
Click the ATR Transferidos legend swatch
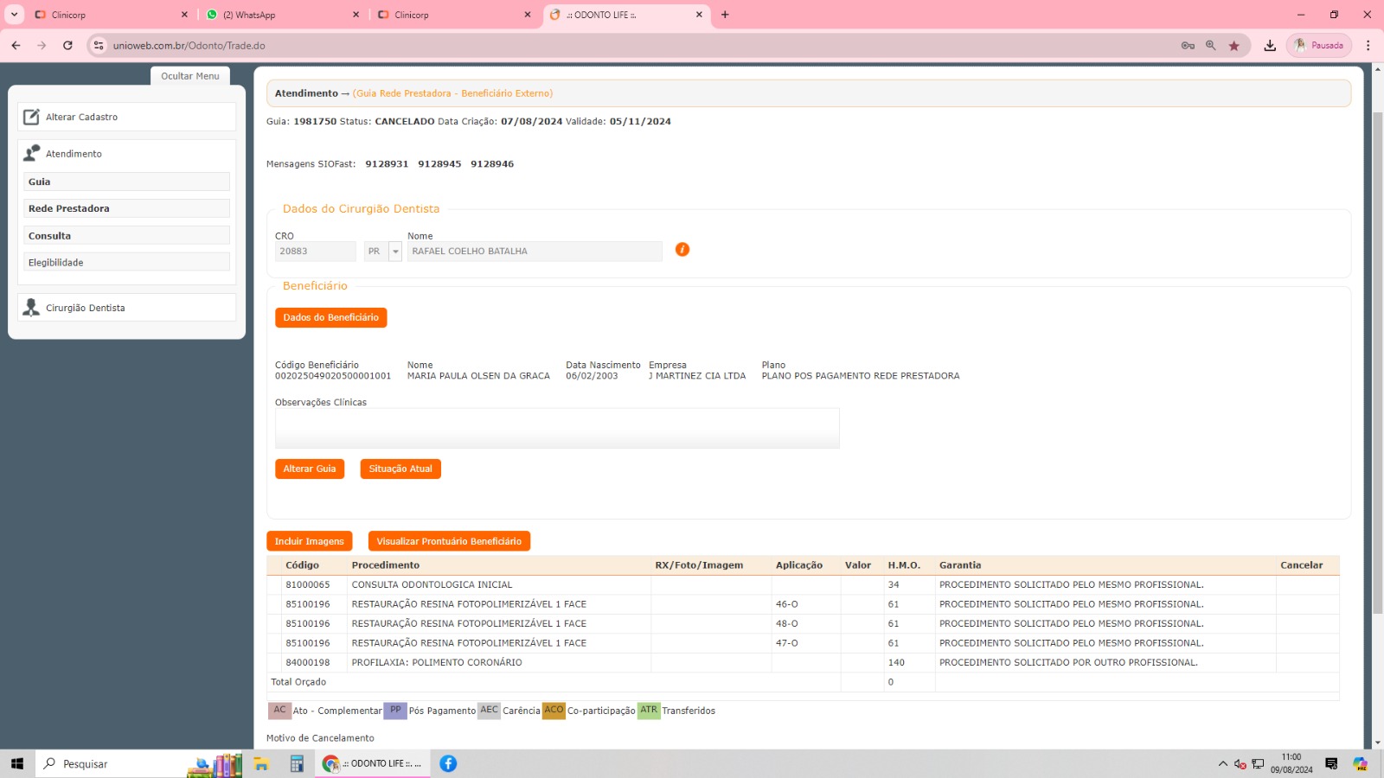coord(649,711)
